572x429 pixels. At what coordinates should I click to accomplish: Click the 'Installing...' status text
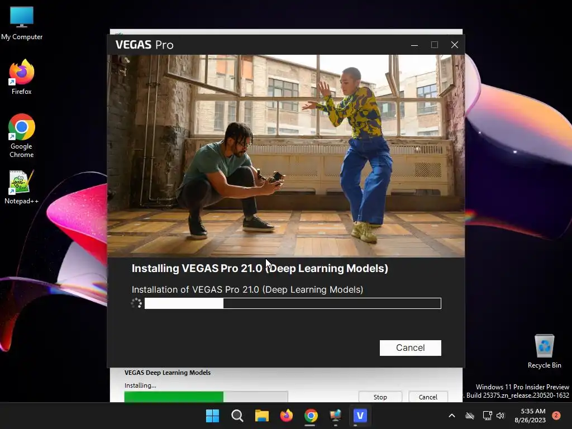point(140,385)
